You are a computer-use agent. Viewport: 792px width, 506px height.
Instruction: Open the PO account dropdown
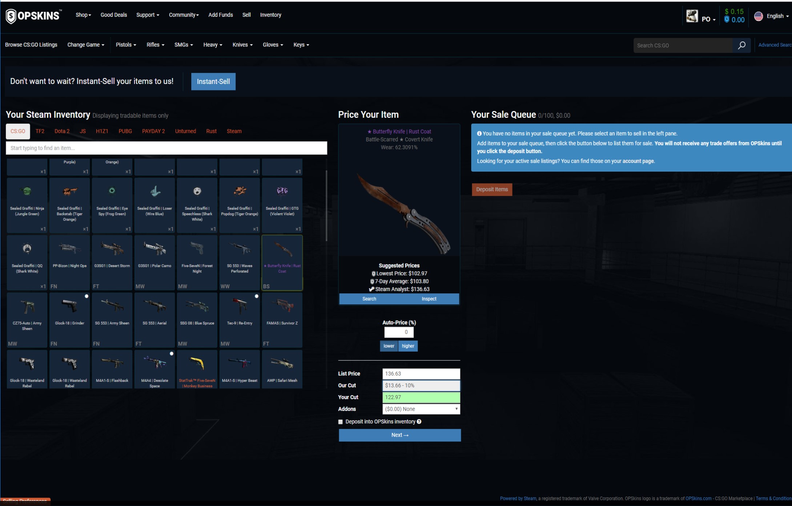click(x=708, y=19)
